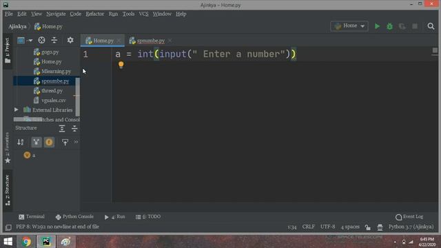Toggle Show Fields in Structure panel

[x=49, y=142]
